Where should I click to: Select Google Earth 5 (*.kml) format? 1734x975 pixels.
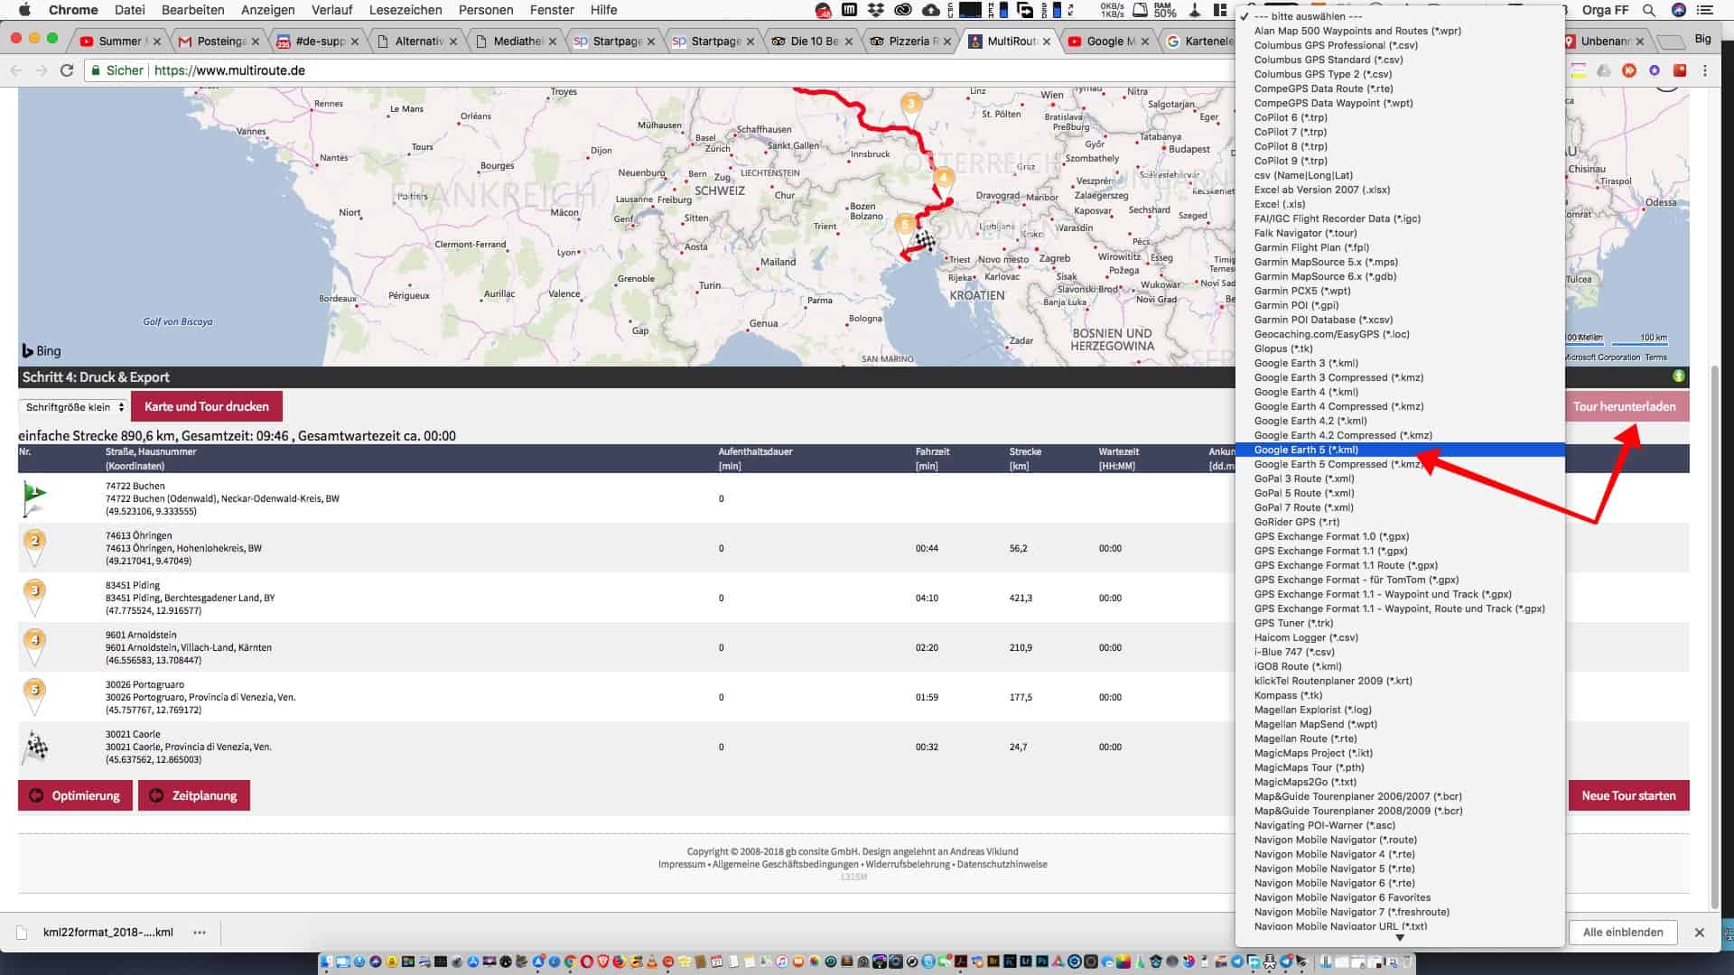(x=1306, y=450)
